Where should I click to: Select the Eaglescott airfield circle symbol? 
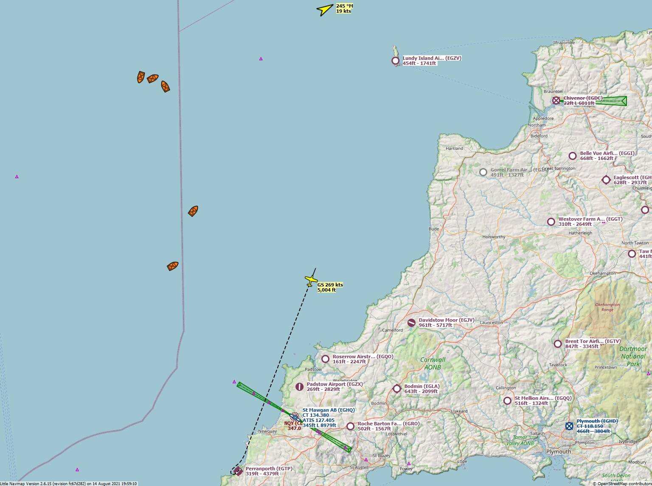(x=606, y=180)
